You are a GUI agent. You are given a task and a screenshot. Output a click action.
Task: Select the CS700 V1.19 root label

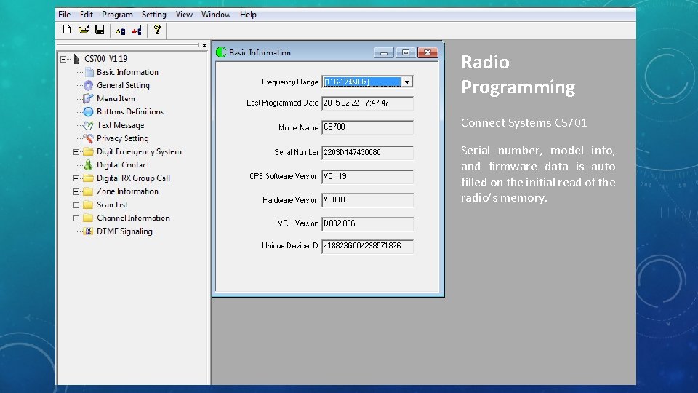(106, 59)
